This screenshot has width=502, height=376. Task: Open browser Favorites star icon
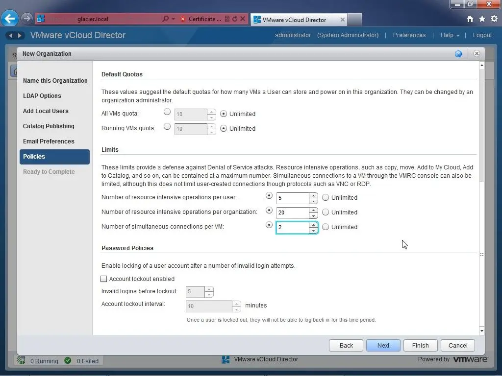[482, 19]
